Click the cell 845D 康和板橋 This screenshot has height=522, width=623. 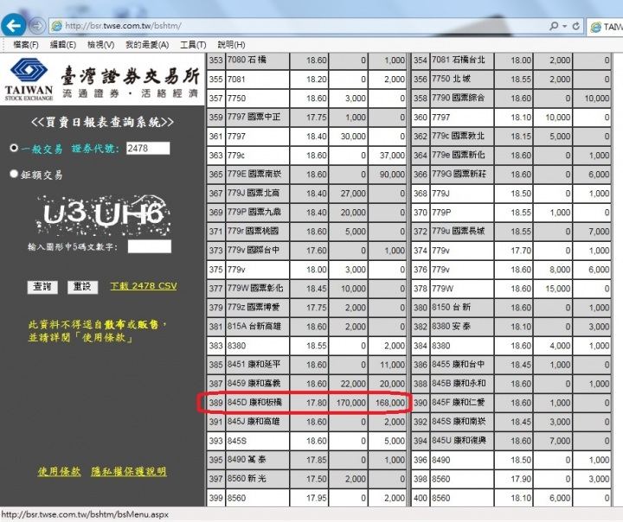click(258, 403)
